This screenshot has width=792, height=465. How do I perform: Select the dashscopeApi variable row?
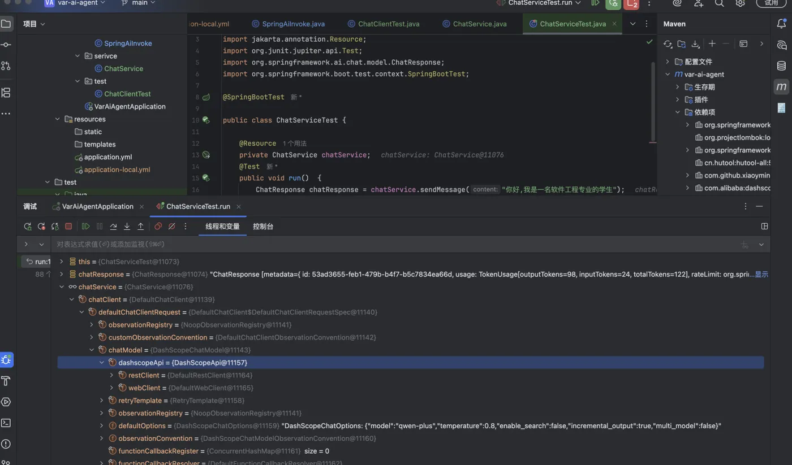point(411,362)
